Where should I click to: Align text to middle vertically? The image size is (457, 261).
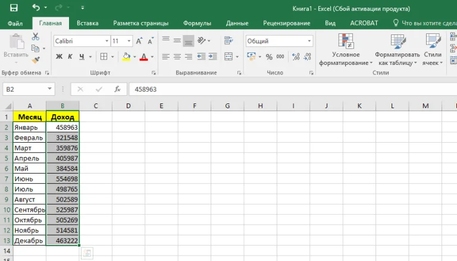pyautogui.click(x=177, y=40)
